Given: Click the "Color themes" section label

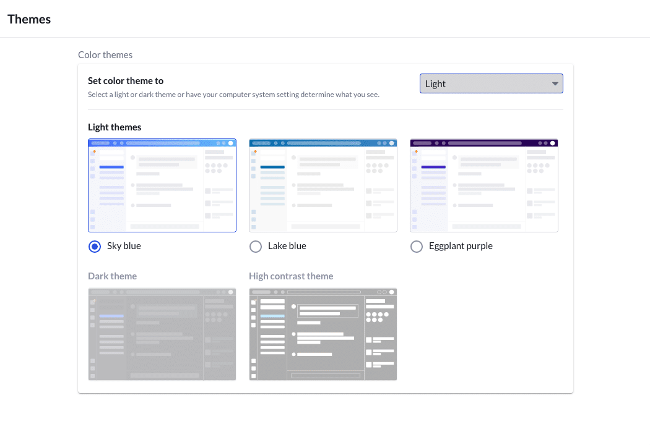Looking at the screenshot, I should 105,55.
